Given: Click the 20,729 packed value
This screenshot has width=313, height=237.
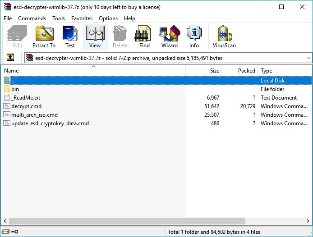Looking at the screenshot, I should 248,106.
